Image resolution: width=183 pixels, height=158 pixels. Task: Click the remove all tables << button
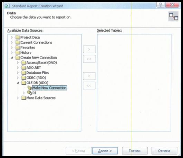(89, 85)
